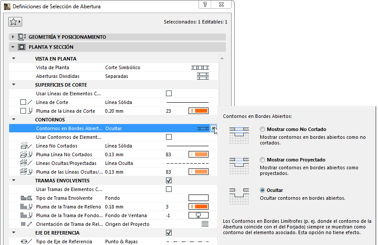Open the Fondo fill swatch for Tipo de Trama Envolvente

[199, 198]
